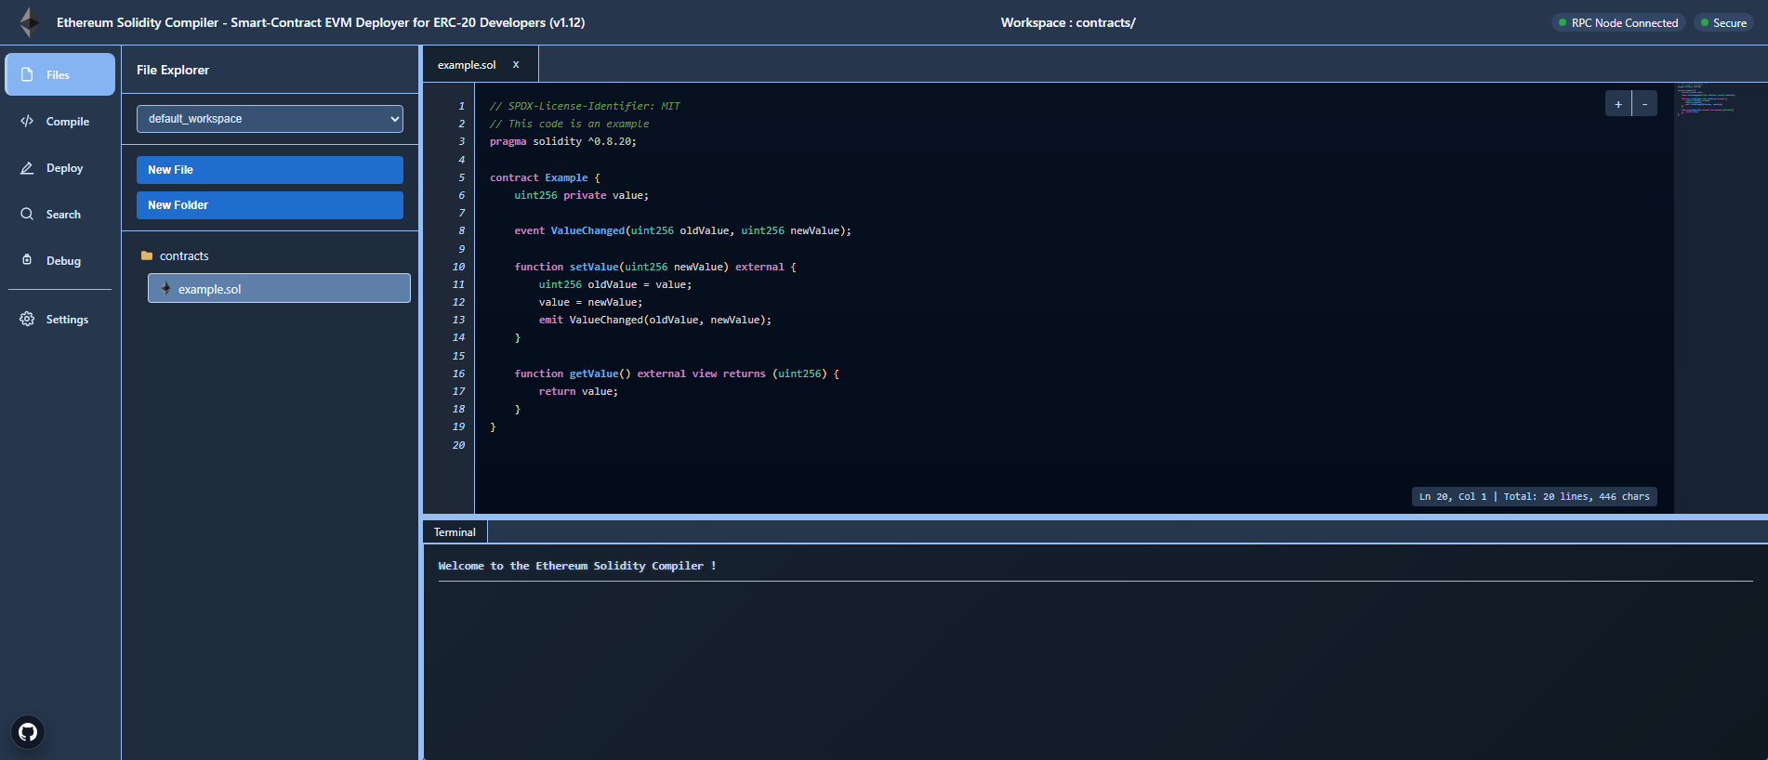Click the Ethereum logo in the header

(x=30, y=22)
